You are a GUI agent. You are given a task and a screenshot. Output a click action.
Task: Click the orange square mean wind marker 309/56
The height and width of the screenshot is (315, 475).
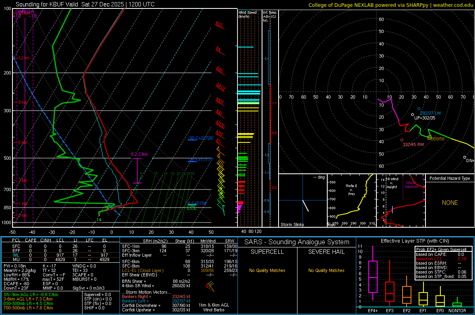(x=429, y=138)
